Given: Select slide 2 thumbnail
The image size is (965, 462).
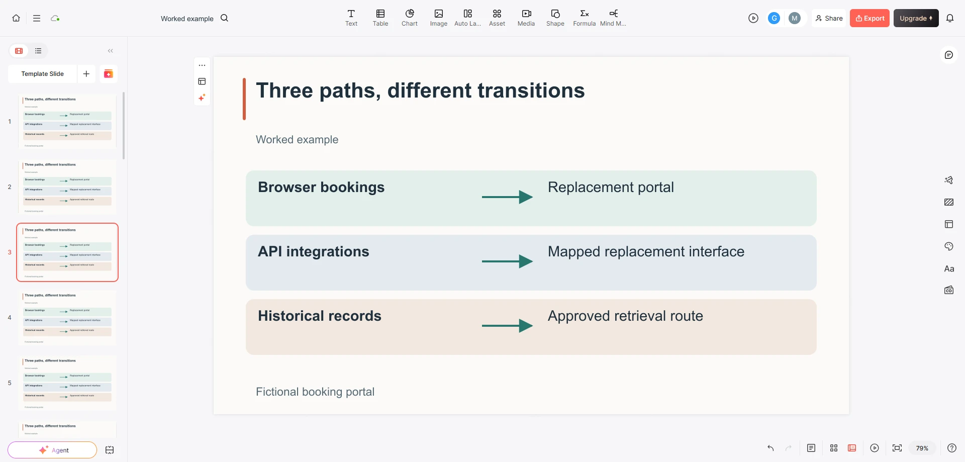Looking at the screenshot, I should point(67,187).
